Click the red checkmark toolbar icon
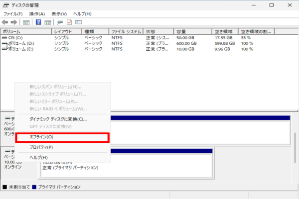The height and width of the screenshot is (199, 299). click(x=69, y=22)
